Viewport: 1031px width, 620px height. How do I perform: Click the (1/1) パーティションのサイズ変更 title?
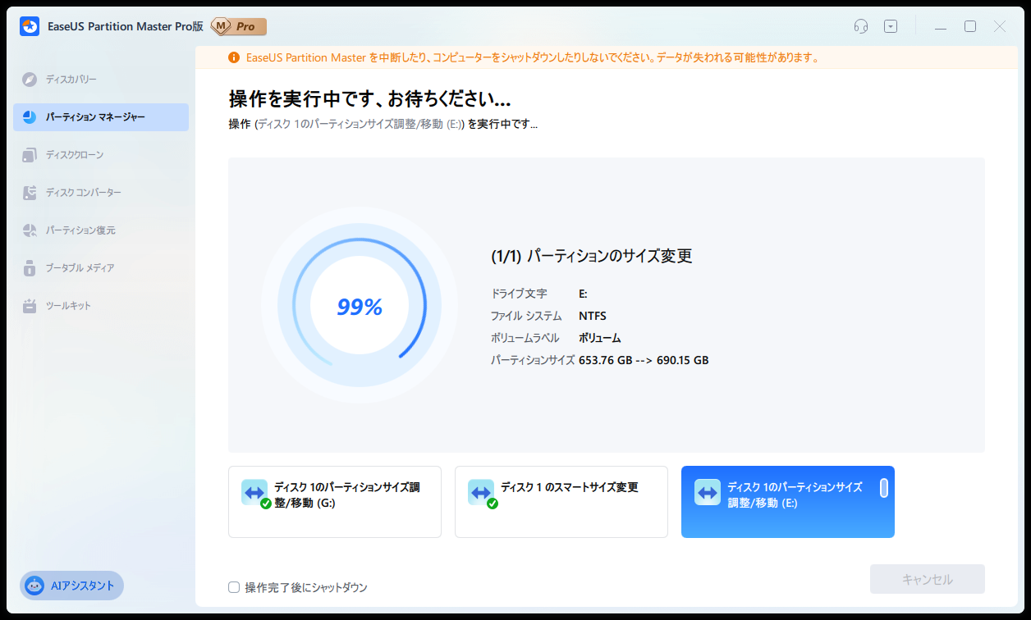592,256
